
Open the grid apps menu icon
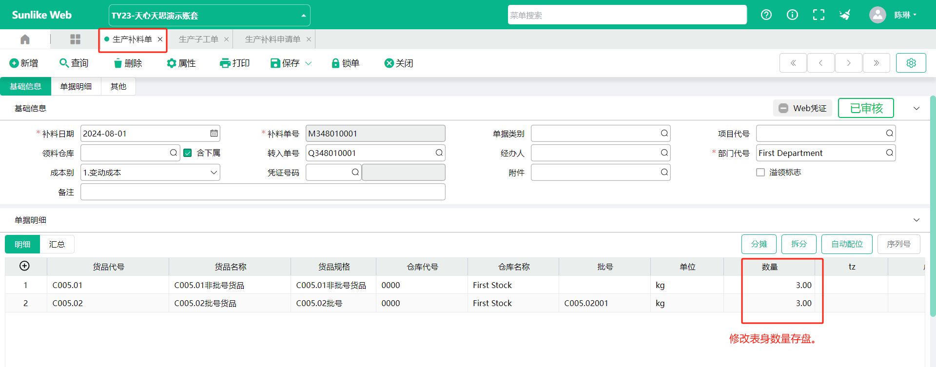click(x=75, y=39)
